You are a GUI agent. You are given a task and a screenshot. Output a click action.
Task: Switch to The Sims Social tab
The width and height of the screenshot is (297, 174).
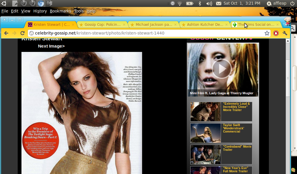(256, 25)
